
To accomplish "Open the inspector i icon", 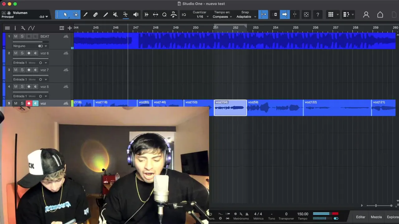I will point(15,28).
